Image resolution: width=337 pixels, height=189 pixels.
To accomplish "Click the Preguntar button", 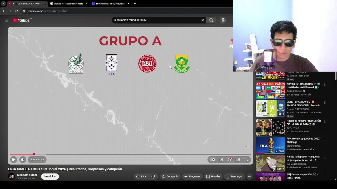I will [x=192, y=176].
